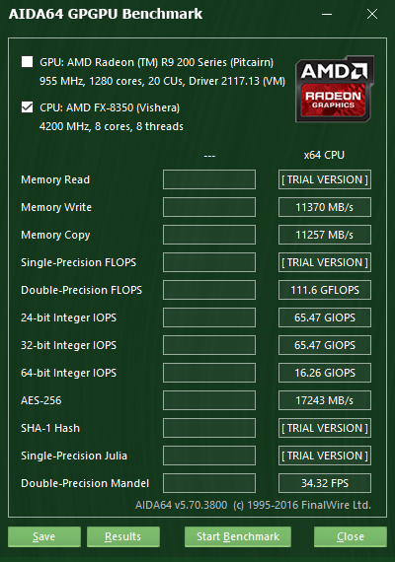
Task: Click the 24-bit Integer IOPS CPU result
Action: click(x=325, y=317)
